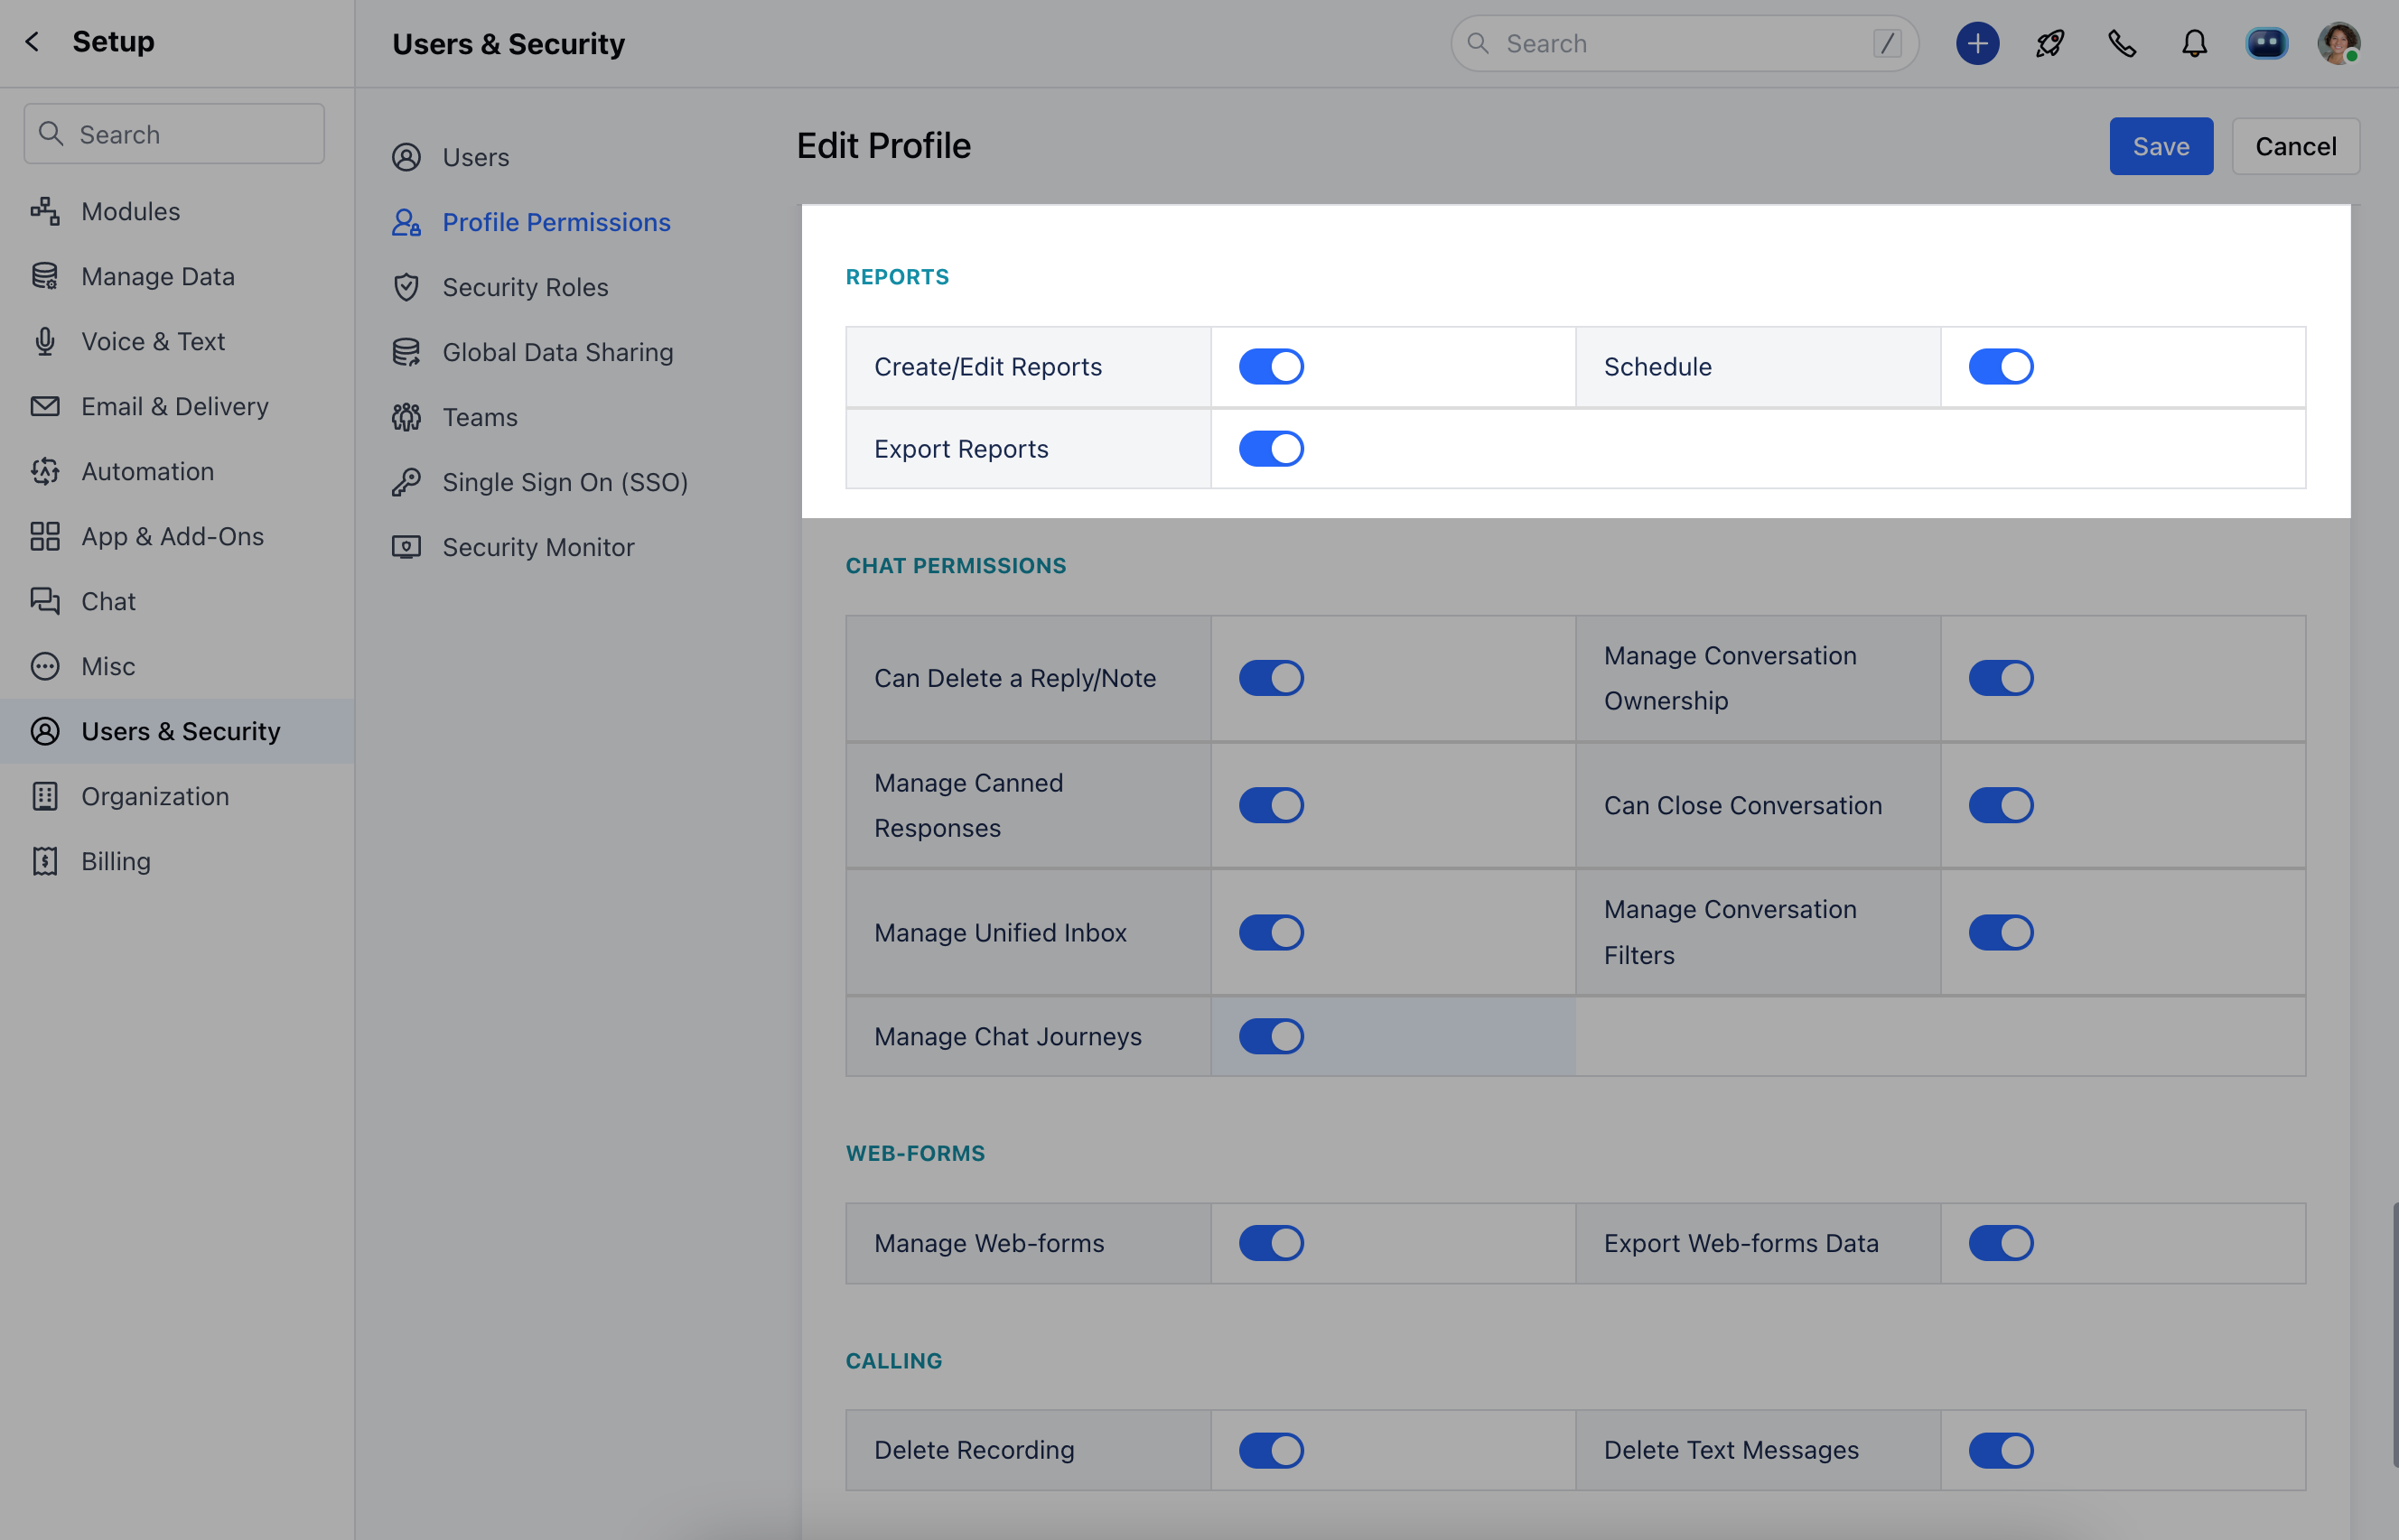The width and height of the screenshot is (2399, 1540).
Task: Click the Organization building icon
Action: tap(45, 796)
